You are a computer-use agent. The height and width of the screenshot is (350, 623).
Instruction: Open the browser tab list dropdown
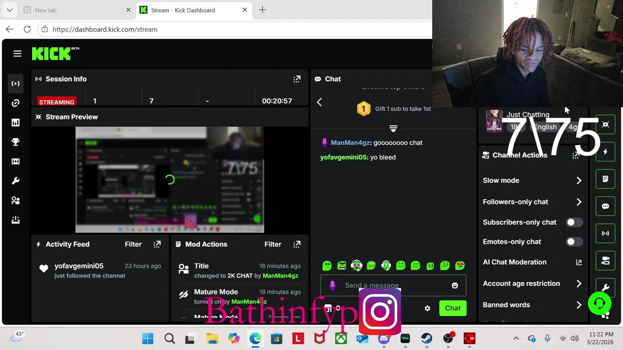(x=10, y=10)
